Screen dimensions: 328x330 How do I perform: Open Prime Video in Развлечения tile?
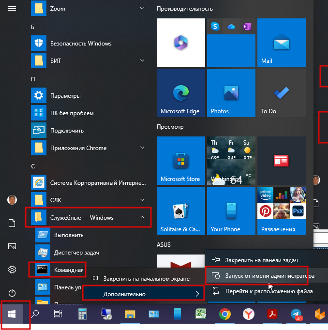pyautogui.click(x=265, y=195)
